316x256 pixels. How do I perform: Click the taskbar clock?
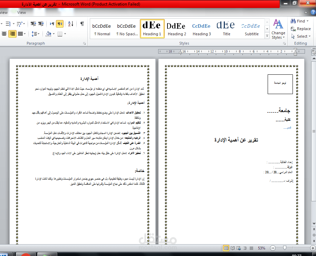(297, 255)
